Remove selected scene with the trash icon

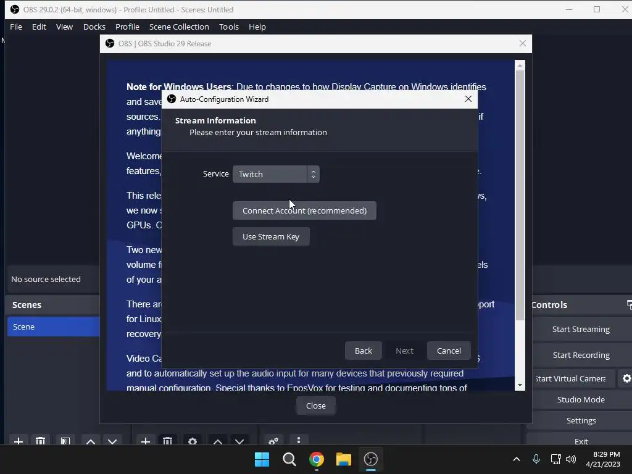[x=40, y=441]
